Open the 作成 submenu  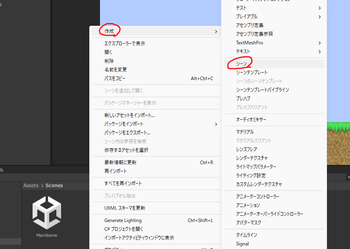156,31
